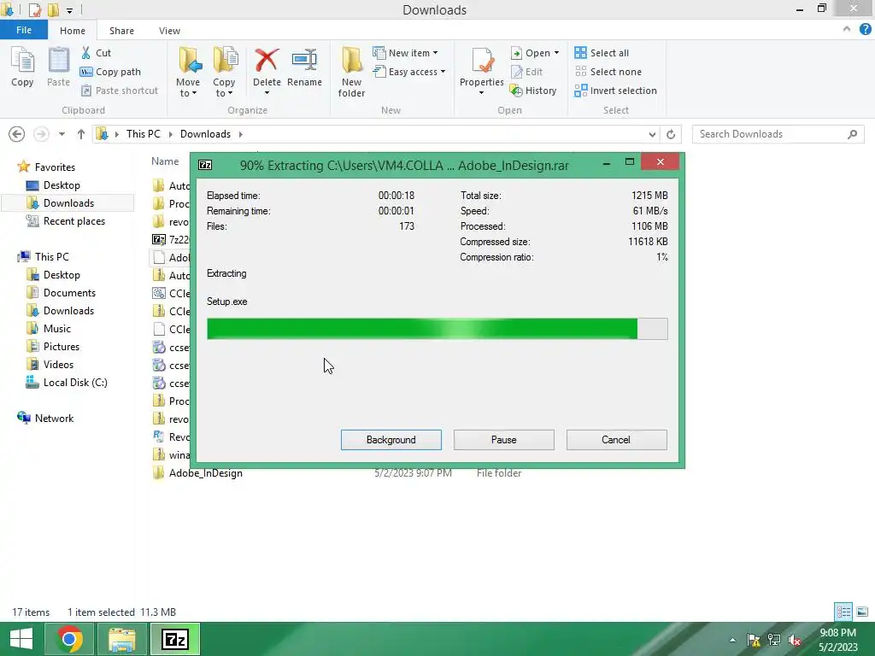
Task: Click the 7-Zip taskbar icon
Action: click(174, 639)
